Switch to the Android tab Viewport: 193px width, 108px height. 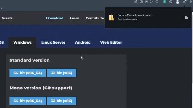click(x=83, y=42)
